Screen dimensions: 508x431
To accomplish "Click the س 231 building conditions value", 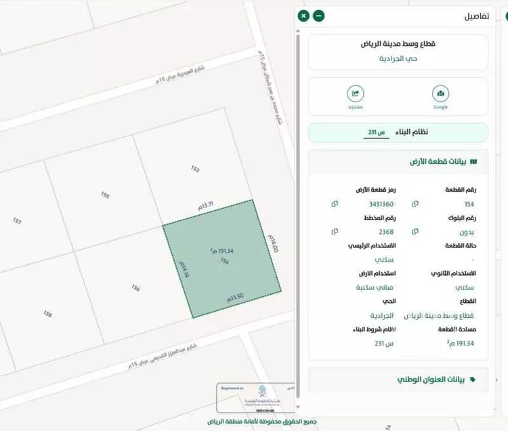I will (x=384, y=343).
